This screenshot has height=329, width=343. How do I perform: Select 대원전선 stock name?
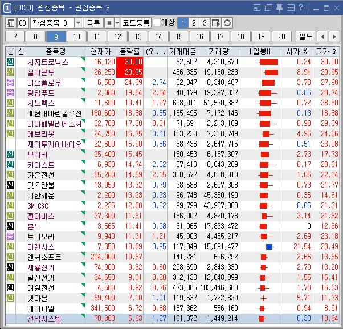pos(41,288)
